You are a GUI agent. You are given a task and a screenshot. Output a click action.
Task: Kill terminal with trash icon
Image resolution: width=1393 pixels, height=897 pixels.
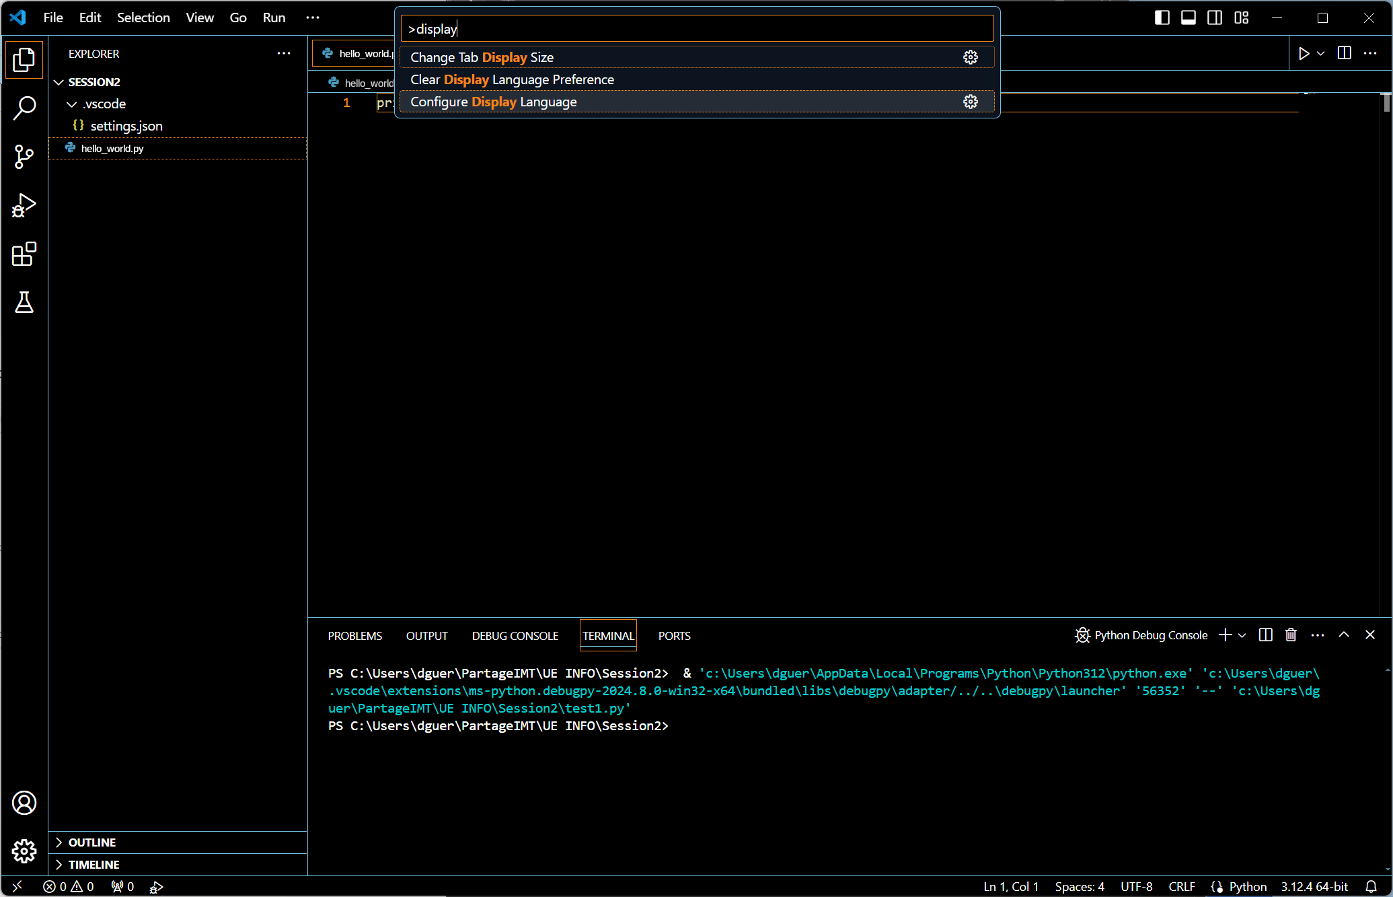(x=1291, y=635)
